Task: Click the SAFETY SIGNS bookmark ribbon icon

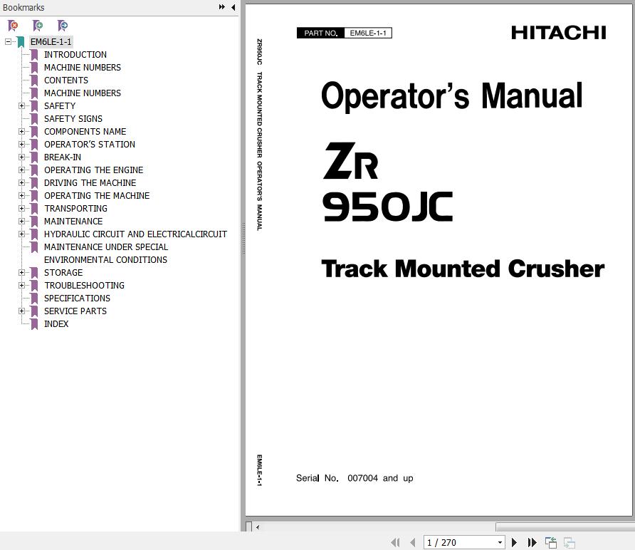Action: pos(34,119)
